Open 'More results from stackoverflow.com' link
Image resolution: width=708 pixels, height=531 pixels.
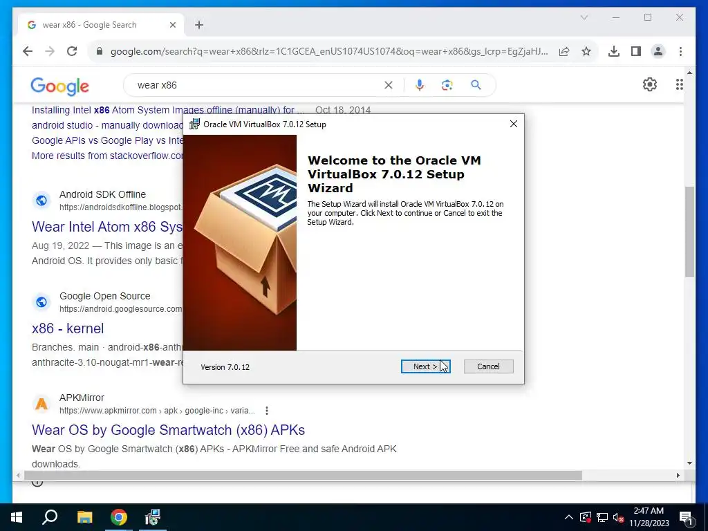click(107, 156)
